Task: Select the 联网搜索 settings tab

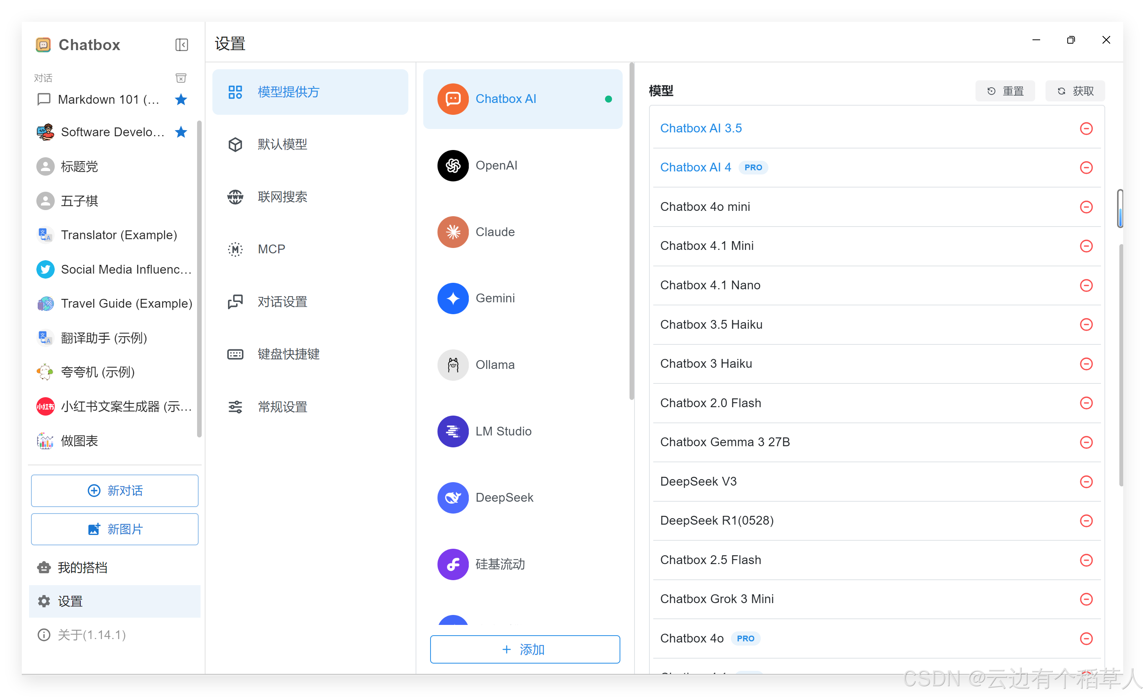Action: (x=310, y=197)
